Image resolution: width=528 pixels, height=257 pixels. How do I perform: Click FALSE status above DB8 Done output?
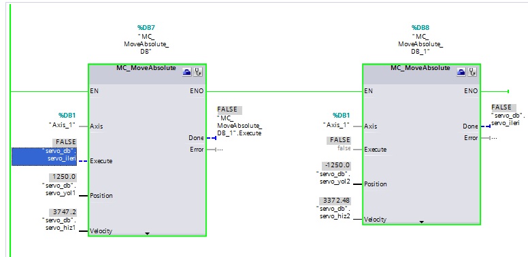click(504, 107)
